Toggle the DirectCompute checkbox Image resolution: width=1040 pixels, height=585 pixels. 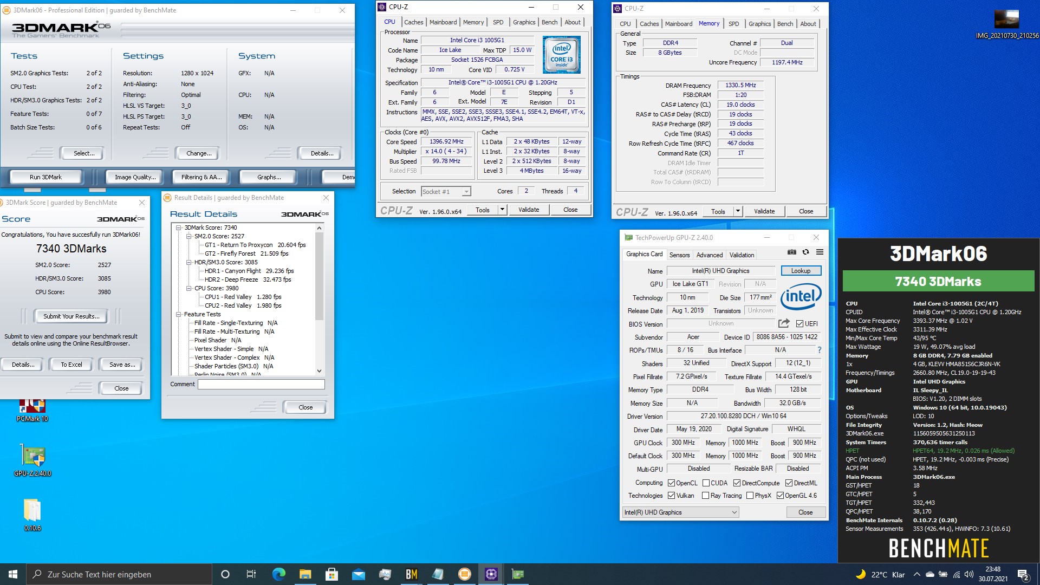(x=737, y=483)
